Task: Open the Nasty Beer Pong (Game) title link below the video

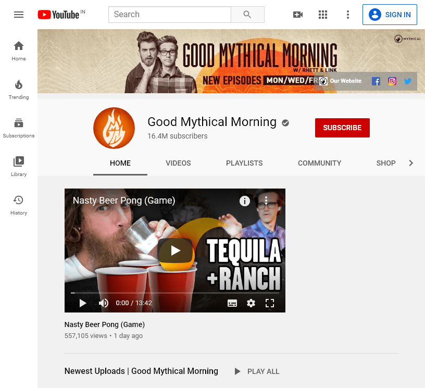Action: [105, 324]
